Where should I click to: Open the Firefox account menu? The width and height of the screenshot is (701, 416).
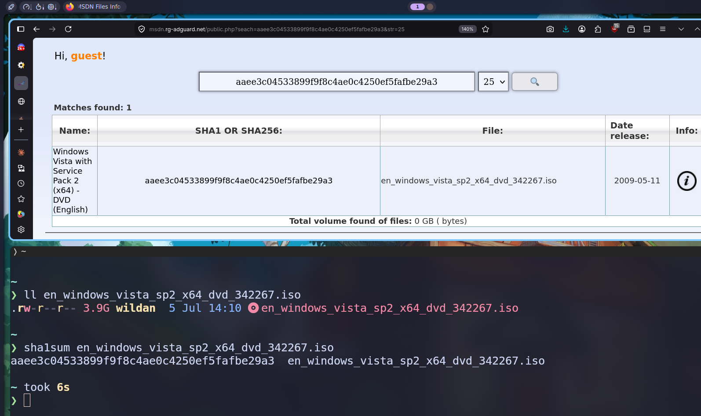[x=582, y=29]
